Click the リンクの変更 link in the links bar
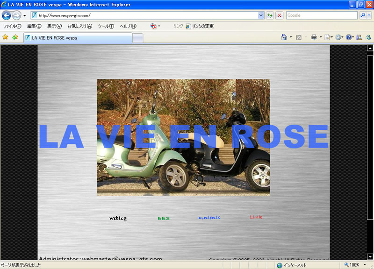Screen dimensions: 374x269 [200, 26]
